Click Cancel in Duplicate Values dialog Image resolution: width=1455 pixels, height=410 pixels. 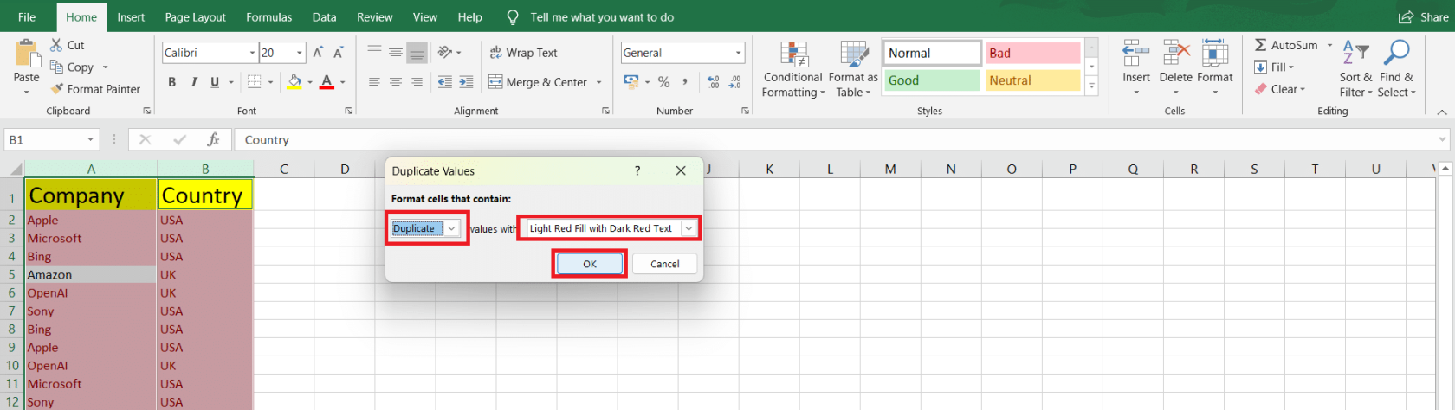tap(664, 264)
